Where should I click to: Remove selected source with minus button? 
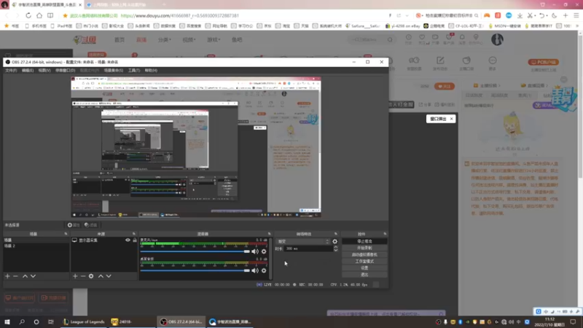83,276
